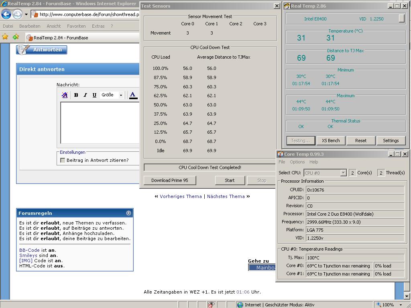Toggle italic formatting in message editor

pos(85,95)
